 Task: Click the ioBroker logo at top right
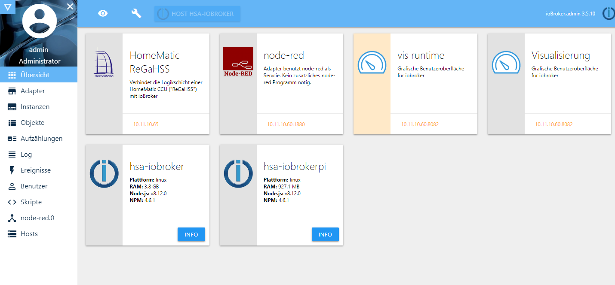coord(608,14)
